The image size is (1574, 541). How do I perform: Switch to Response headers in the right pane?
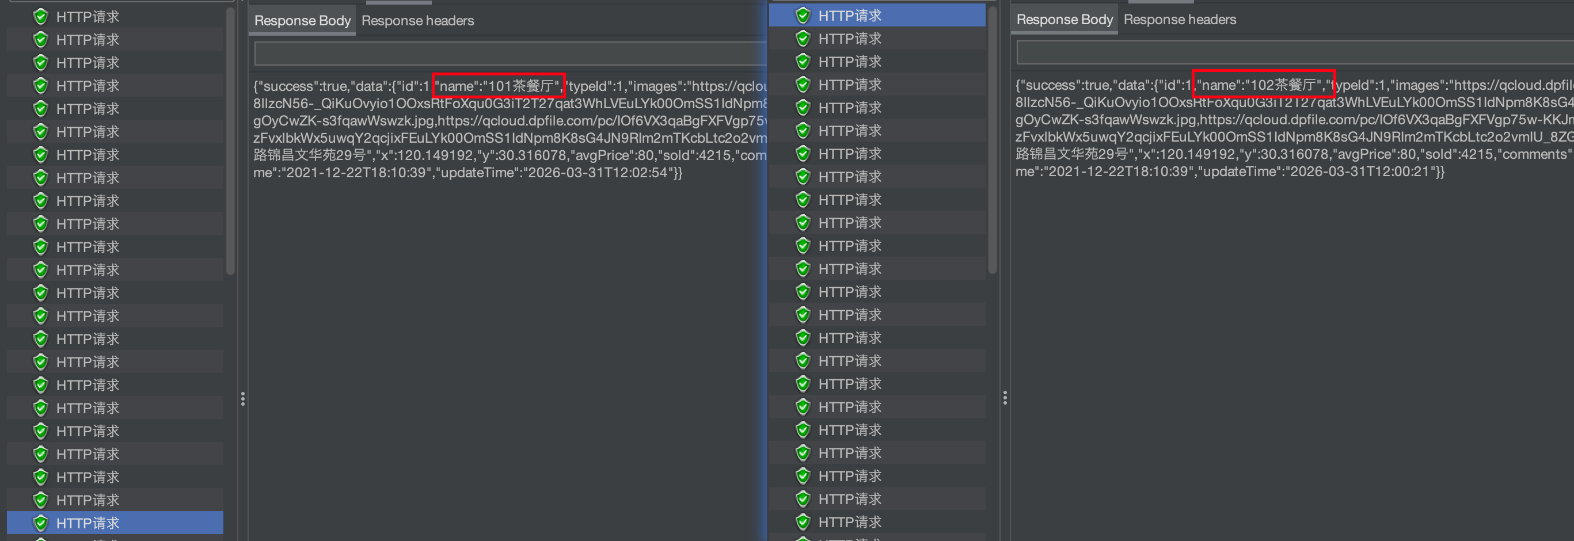1179,20
